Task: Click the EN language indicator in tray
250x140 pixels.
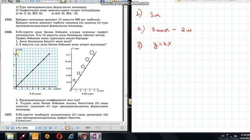Action: 223,136
